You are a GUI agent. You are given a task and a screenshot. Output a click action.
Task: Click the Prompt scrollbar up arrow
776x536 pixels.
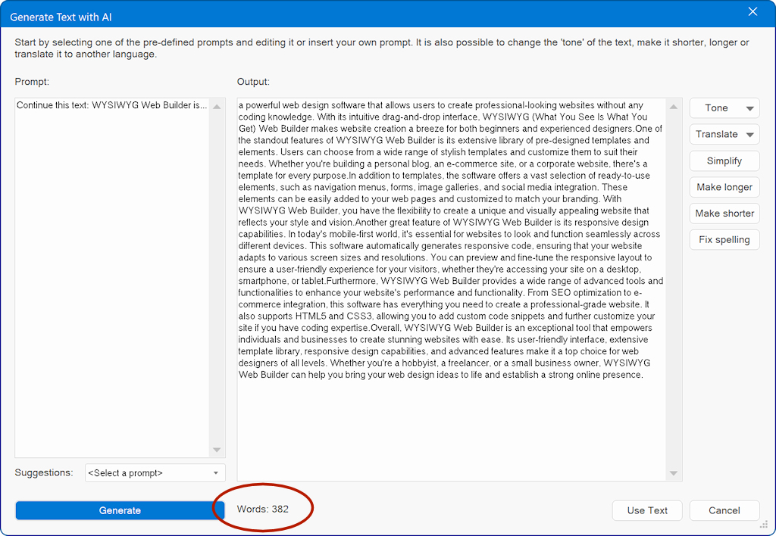(217, 106)
